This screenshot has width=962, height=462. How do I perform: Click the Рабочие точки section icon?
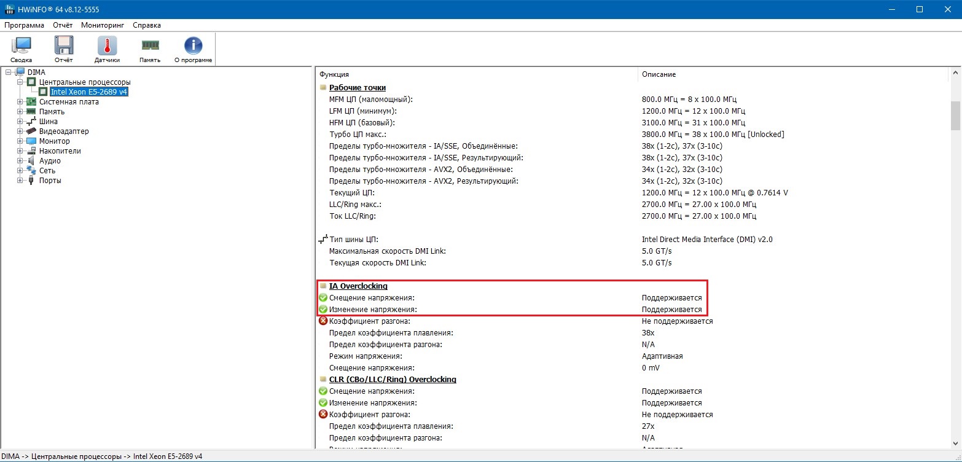point(323,88)
